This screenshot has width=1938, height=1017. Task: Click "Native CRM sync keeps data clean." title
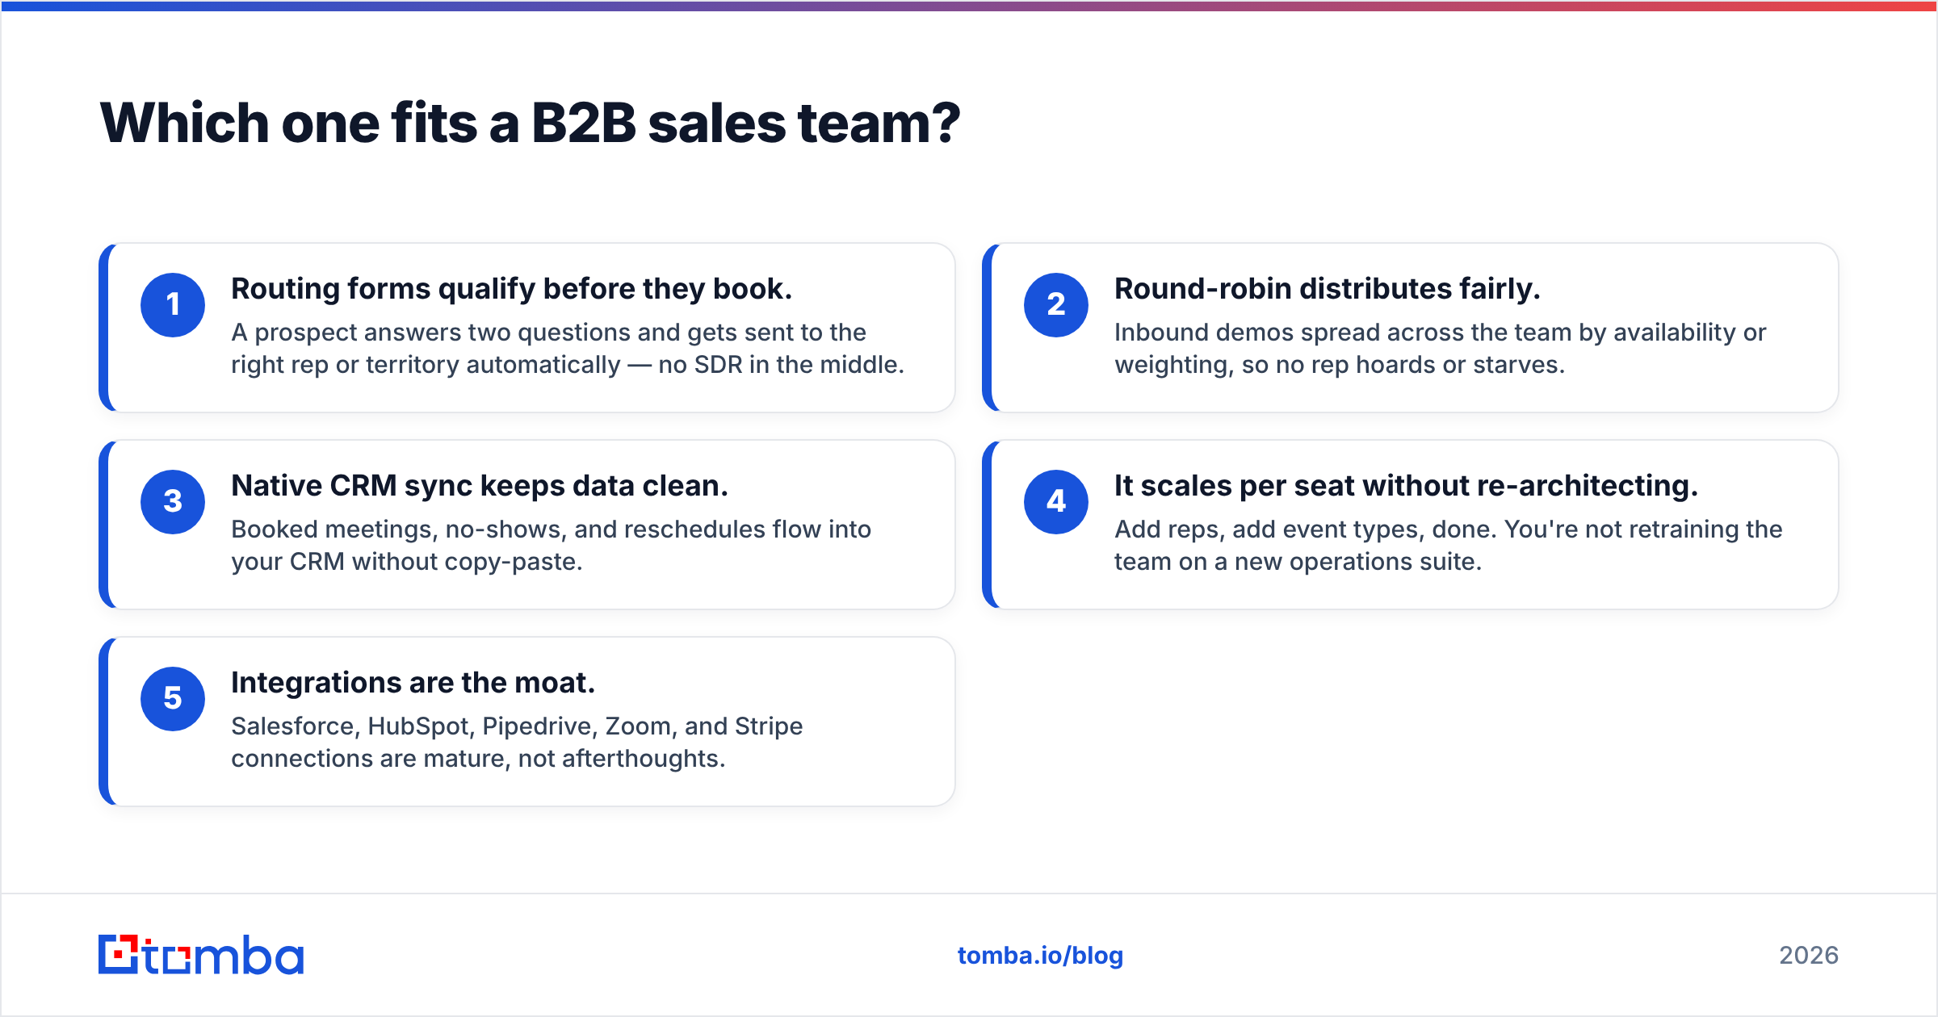(x=480, y=486)
